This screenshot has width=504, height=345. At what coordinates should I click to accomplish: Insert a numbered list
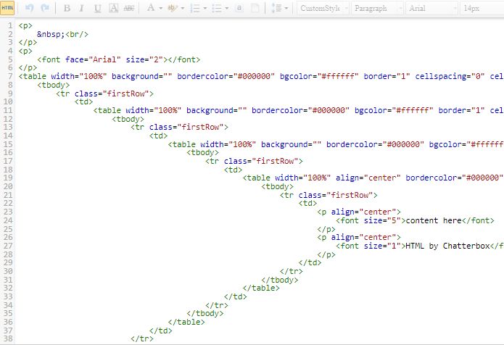pyautogui.click(x=195, y=8)
